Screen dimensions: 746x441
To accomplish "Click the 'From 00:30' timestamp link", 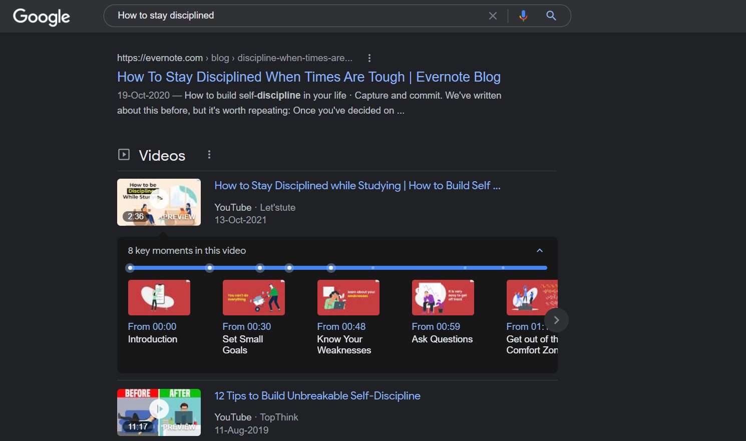I will tap(247, 326).
